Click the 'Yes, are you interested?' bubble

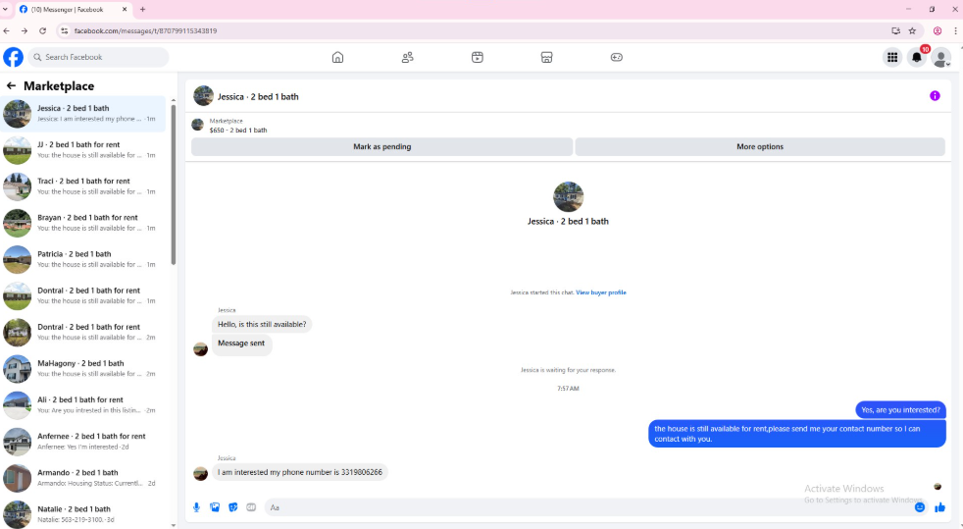[x=900, y=410]
